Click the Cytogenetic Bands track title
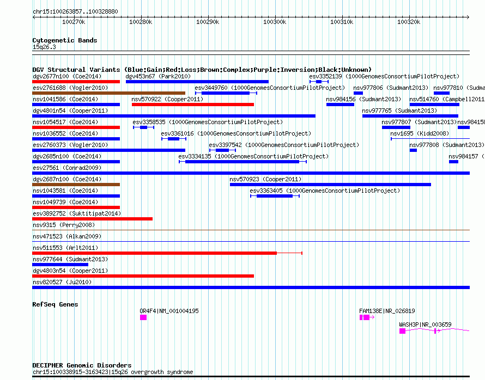 click(x=65, y=40)
